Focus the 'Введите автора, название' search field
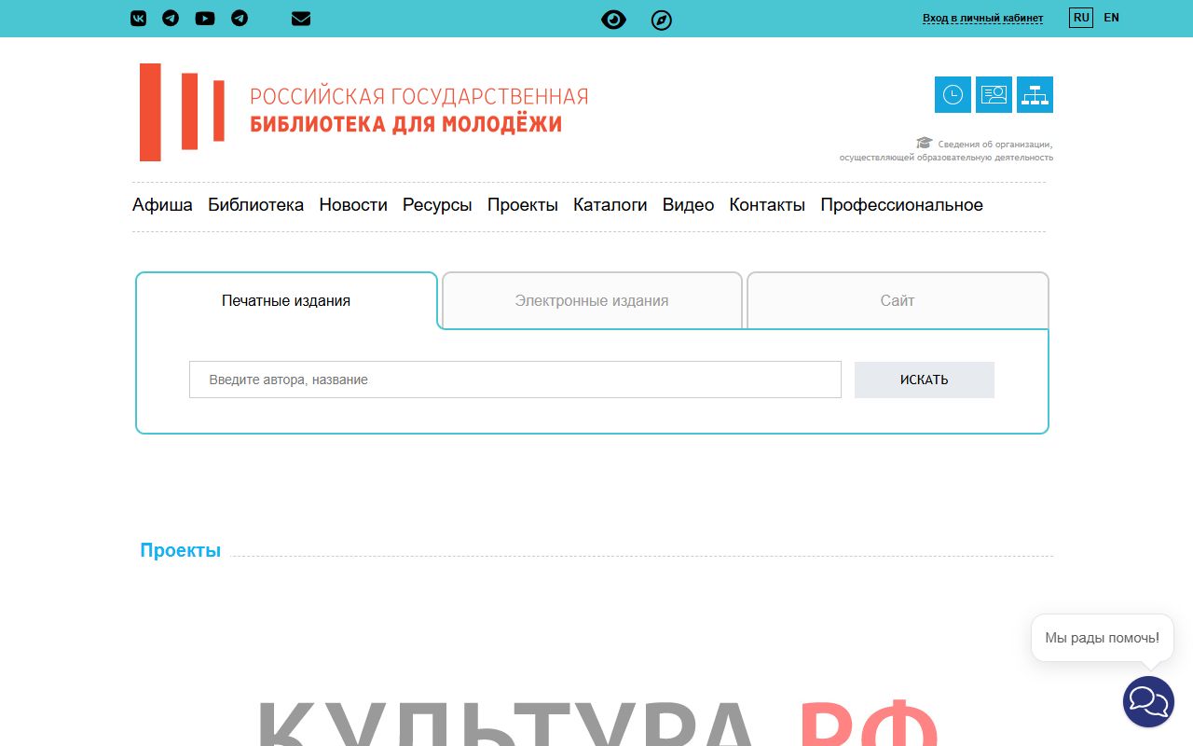This screenshot has height=746, width=1193. point(515,380)
